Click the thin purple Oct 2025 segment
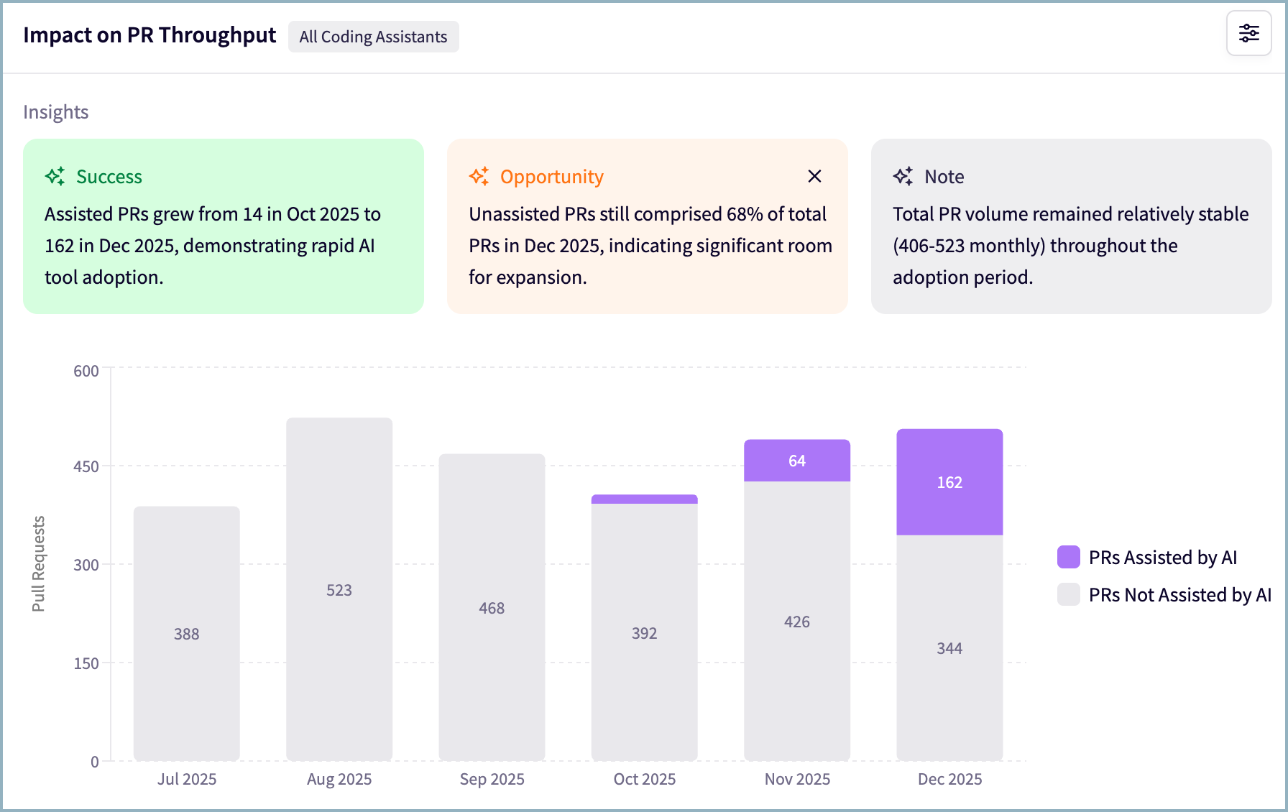 tap(645, 499)
